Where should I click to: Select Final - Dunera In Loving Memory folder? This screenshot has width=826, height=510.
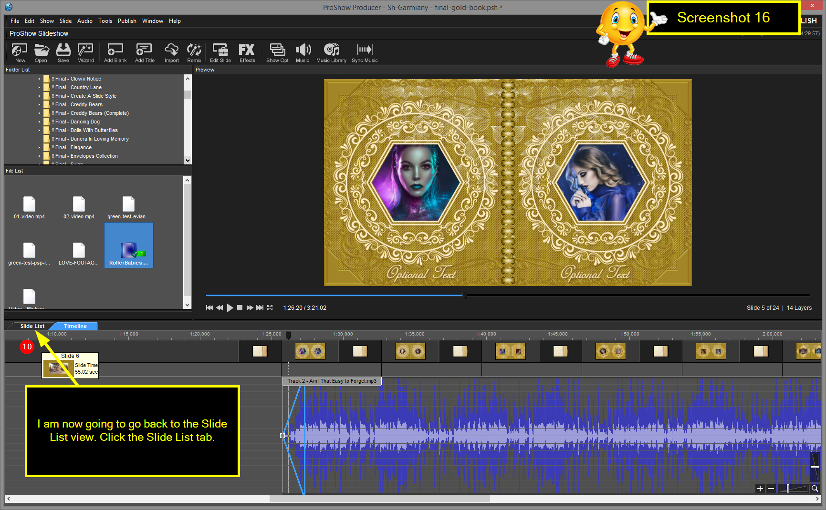92,139
